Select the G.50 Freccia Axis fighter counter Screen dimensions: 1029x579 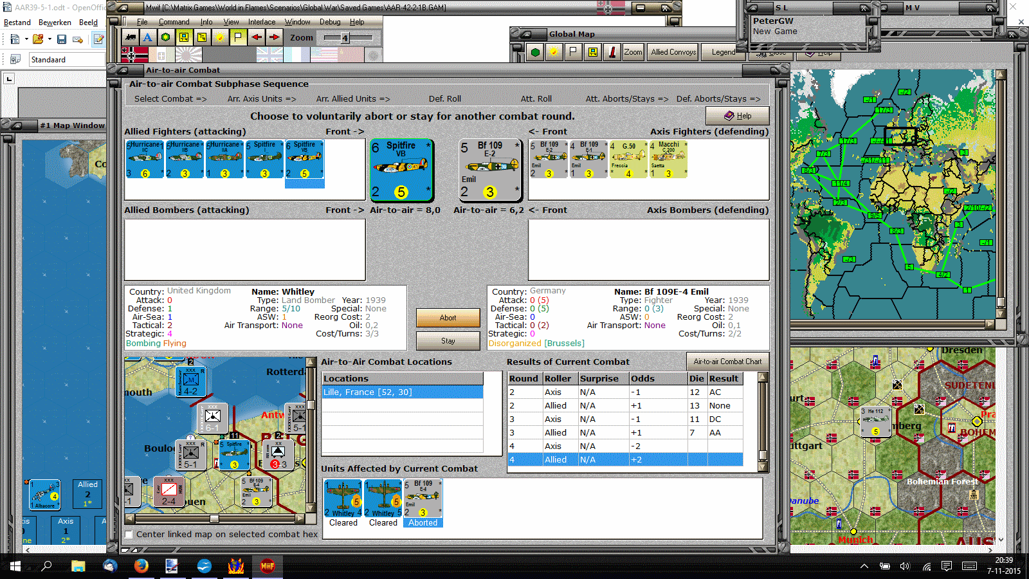(628, 160)
